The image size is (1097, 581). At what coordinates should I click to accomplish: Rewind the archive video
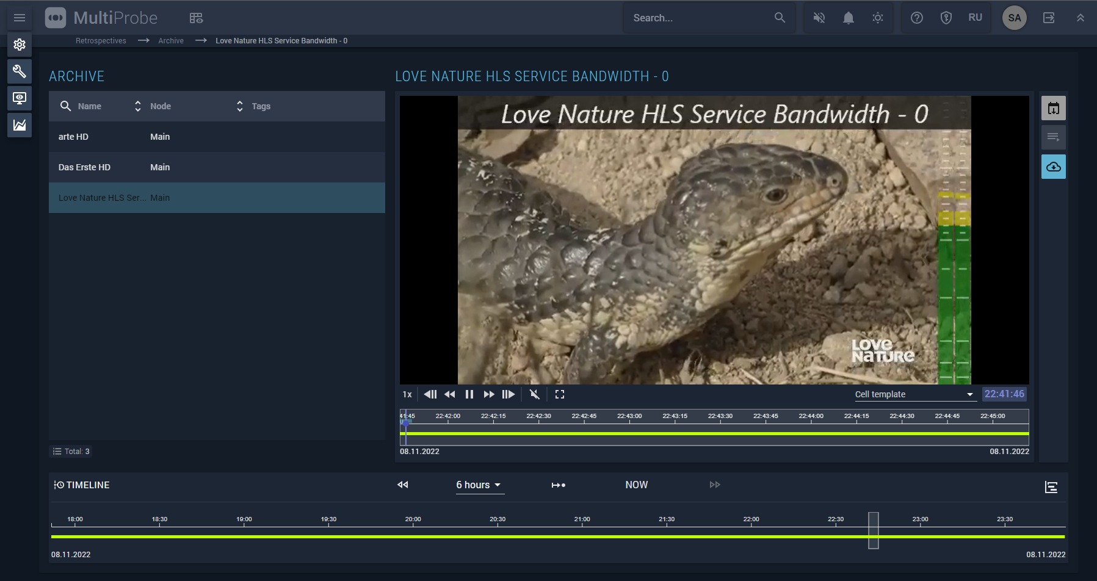[450, 394]
